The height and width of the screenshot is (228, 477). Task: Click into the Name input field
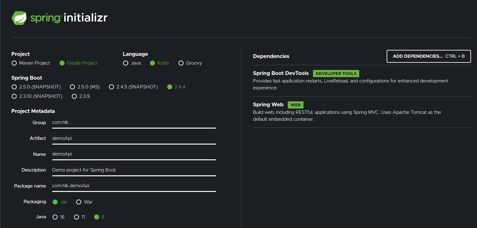click(x=134, y=154)
